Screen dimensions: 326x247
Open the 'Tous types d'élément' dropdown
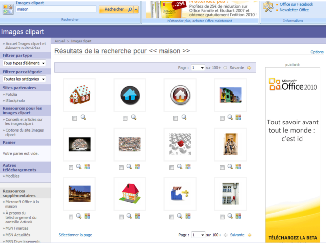tap(24, 63)
